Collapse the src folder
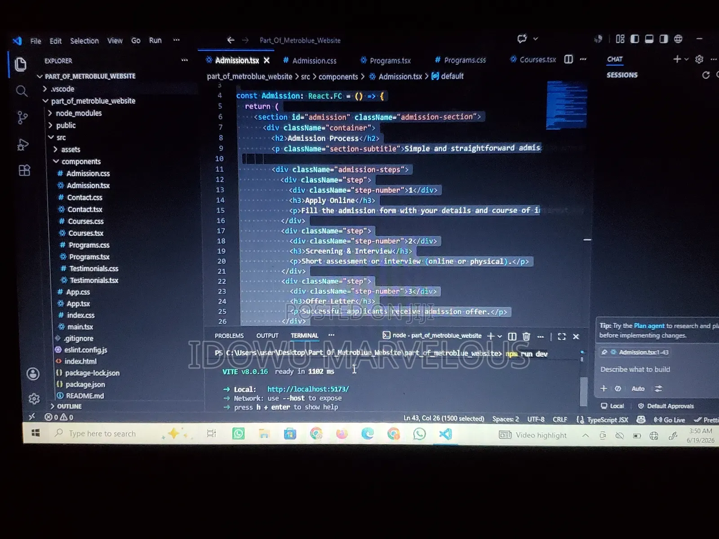Image resolution: width=719 pixels, height=539 pixels. [x=61, y=137]
